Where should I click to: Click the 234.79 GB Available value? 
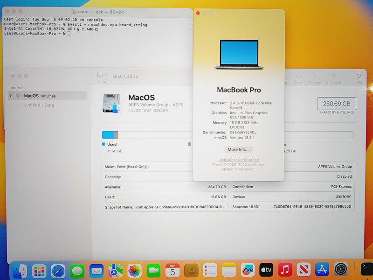click(217, 187)
